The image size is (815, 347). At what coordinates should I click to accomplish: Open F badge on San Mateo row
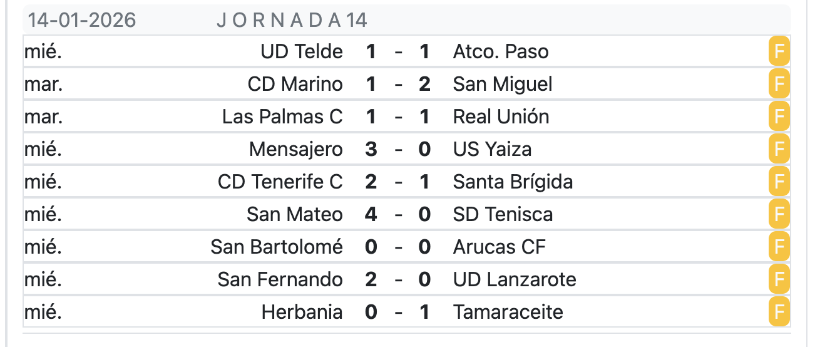pyautogui.click(x=779, y=215)
